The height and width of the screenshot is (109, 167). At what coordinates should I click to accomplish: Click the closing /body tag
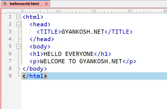pos(35,69)
